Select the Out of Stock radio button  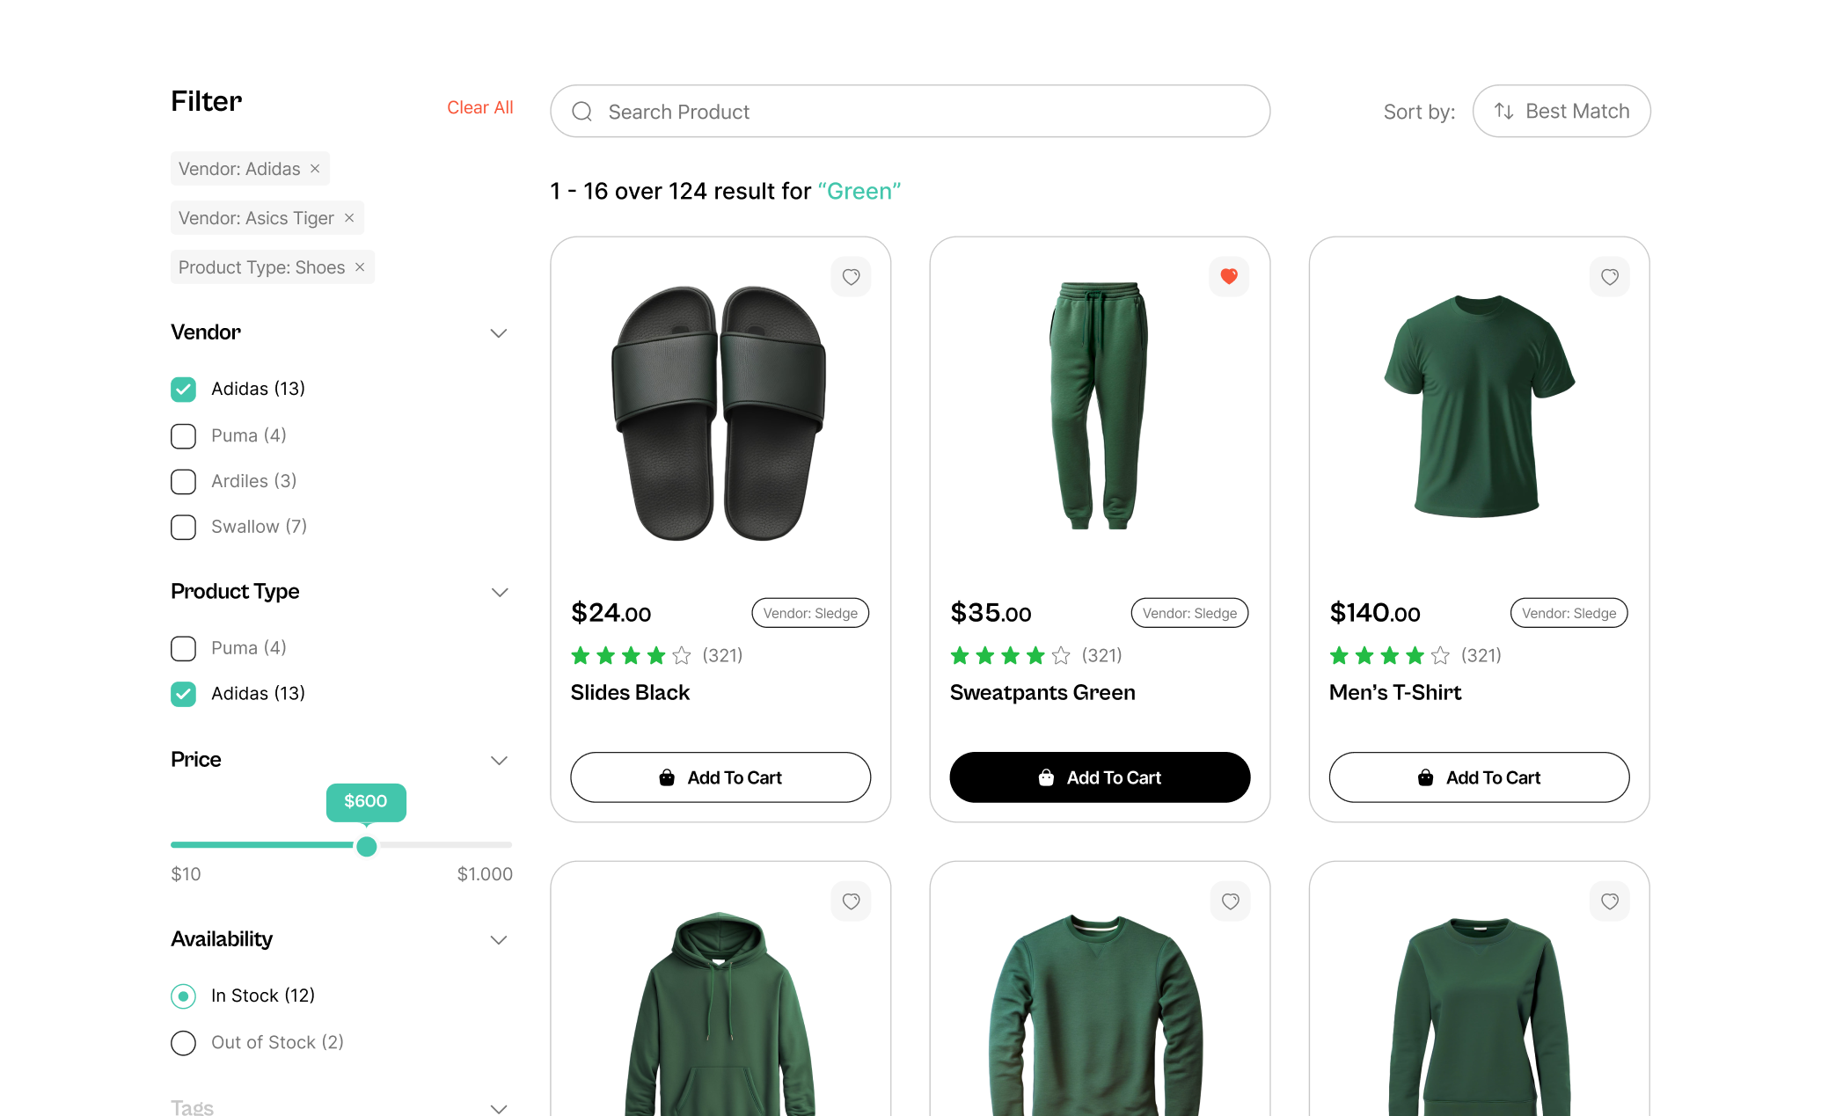click(182, 1042)
